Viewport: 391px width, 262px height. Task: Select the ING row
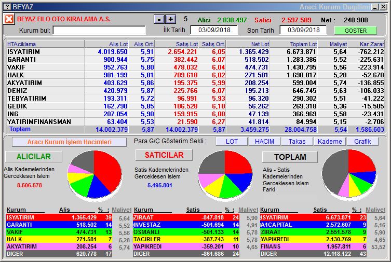tap(195, 114)
